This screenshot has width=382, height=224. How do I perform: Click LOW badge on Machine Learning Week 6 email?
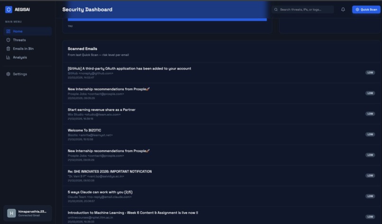click(x=370, y=217)
